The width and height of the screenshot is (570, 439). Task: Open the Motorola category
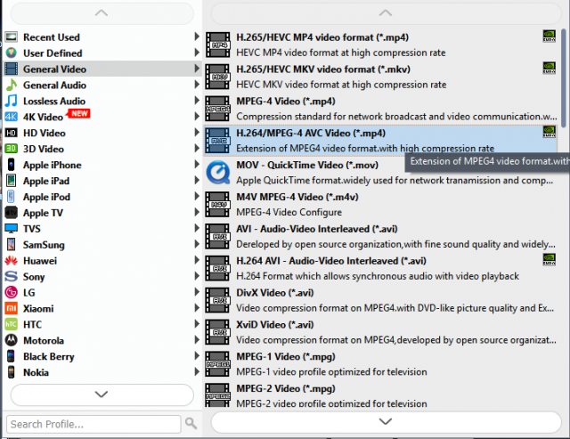tap(102, 340)
